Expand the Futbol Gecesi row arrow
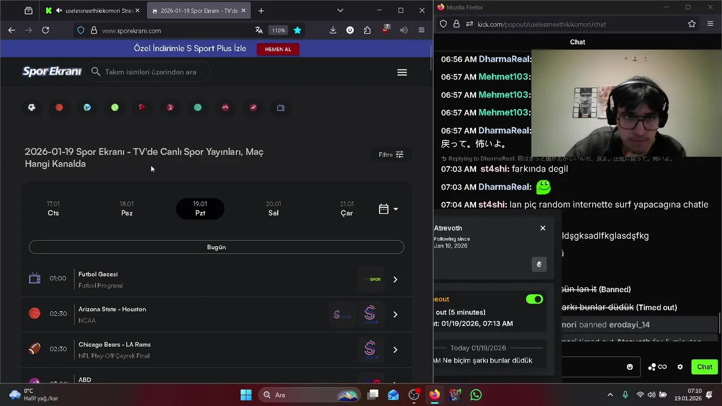The width and height of the screenshot is (722, 406). click(395, 279)
